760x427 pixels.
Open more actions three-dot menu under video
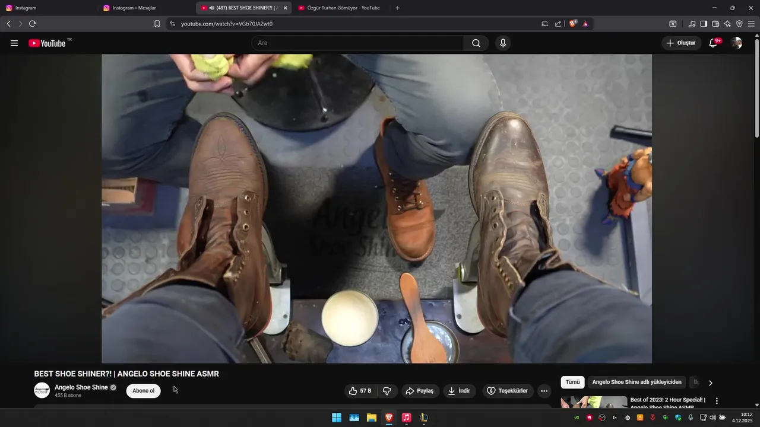pos(544,391)
